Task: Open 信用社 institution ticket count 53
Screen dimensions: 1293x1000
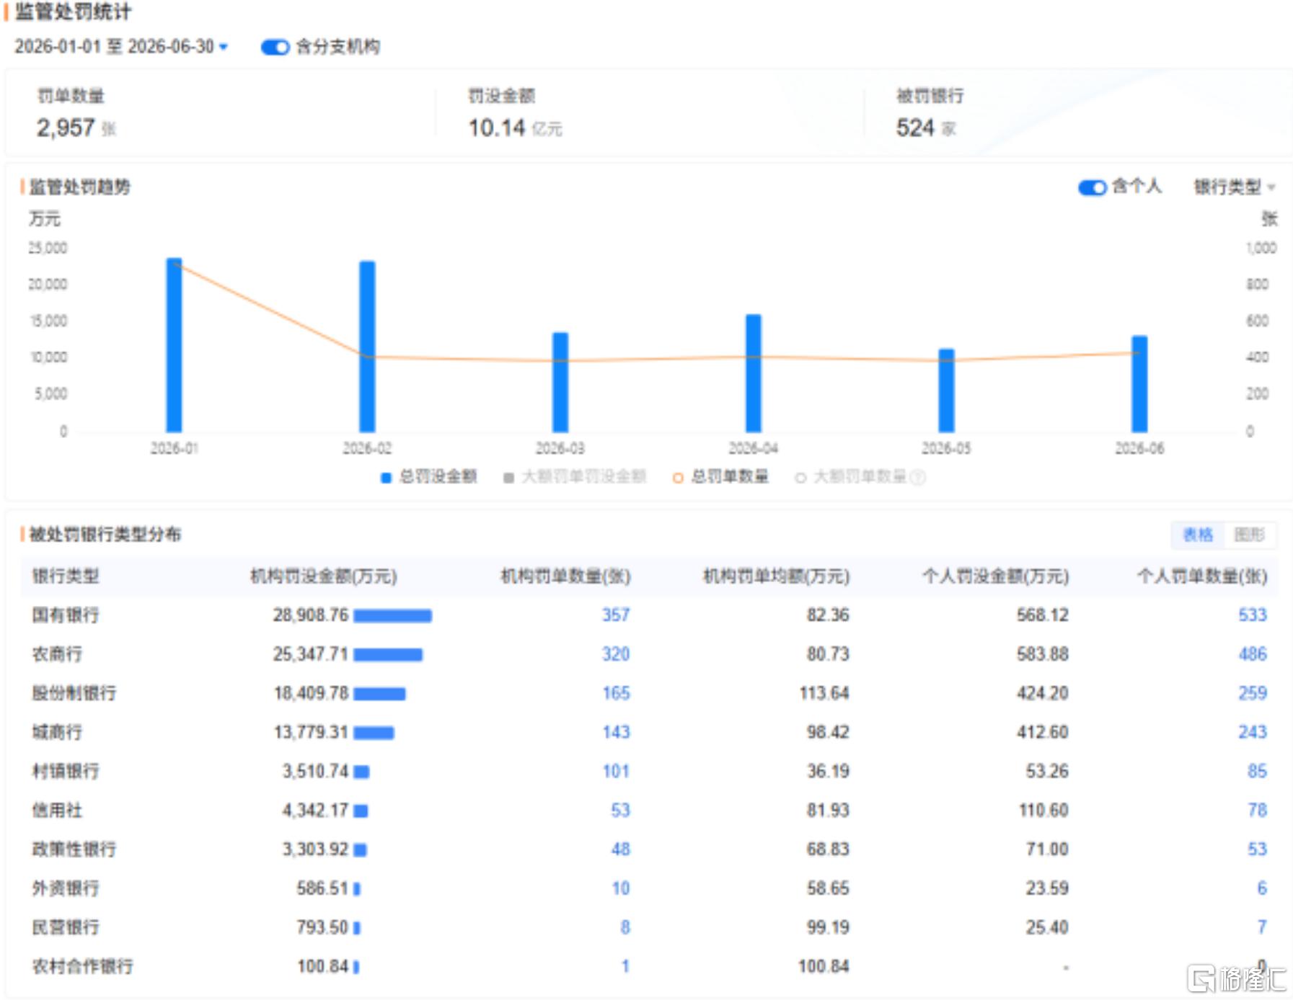Action: [x=620, y=810]
